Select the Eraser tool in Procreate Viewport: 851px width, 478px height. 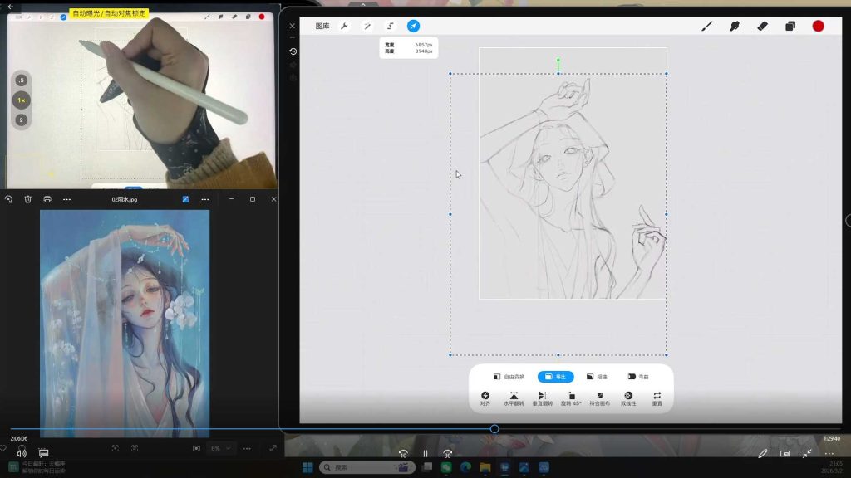[763, 26]
